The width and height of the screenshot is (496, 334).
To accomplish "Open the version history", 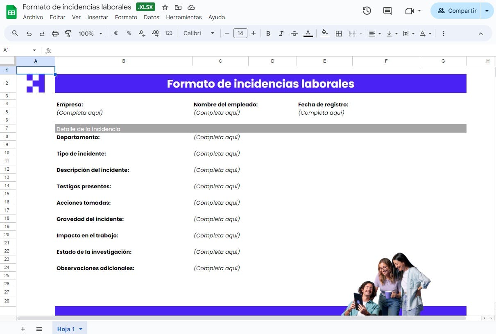I will click(x=367, y=11).
